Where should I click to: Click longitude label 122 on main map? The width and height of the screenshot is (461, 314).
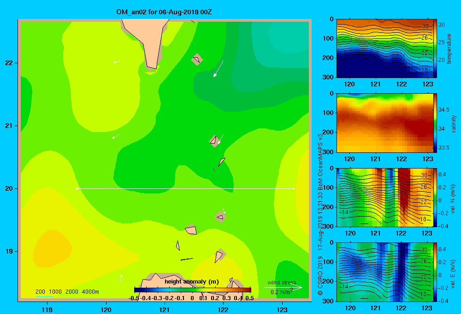pos(223,309)
